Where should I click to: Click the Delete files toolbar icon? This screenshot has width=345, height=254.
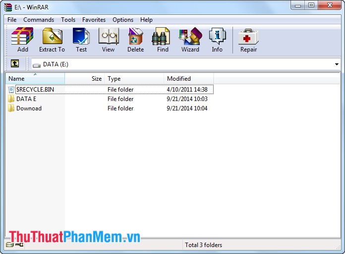(x=135, y=40)
